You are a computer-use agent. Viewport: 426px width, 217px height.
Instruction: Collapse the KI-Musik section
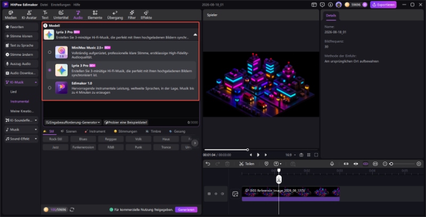coord(36,82)
